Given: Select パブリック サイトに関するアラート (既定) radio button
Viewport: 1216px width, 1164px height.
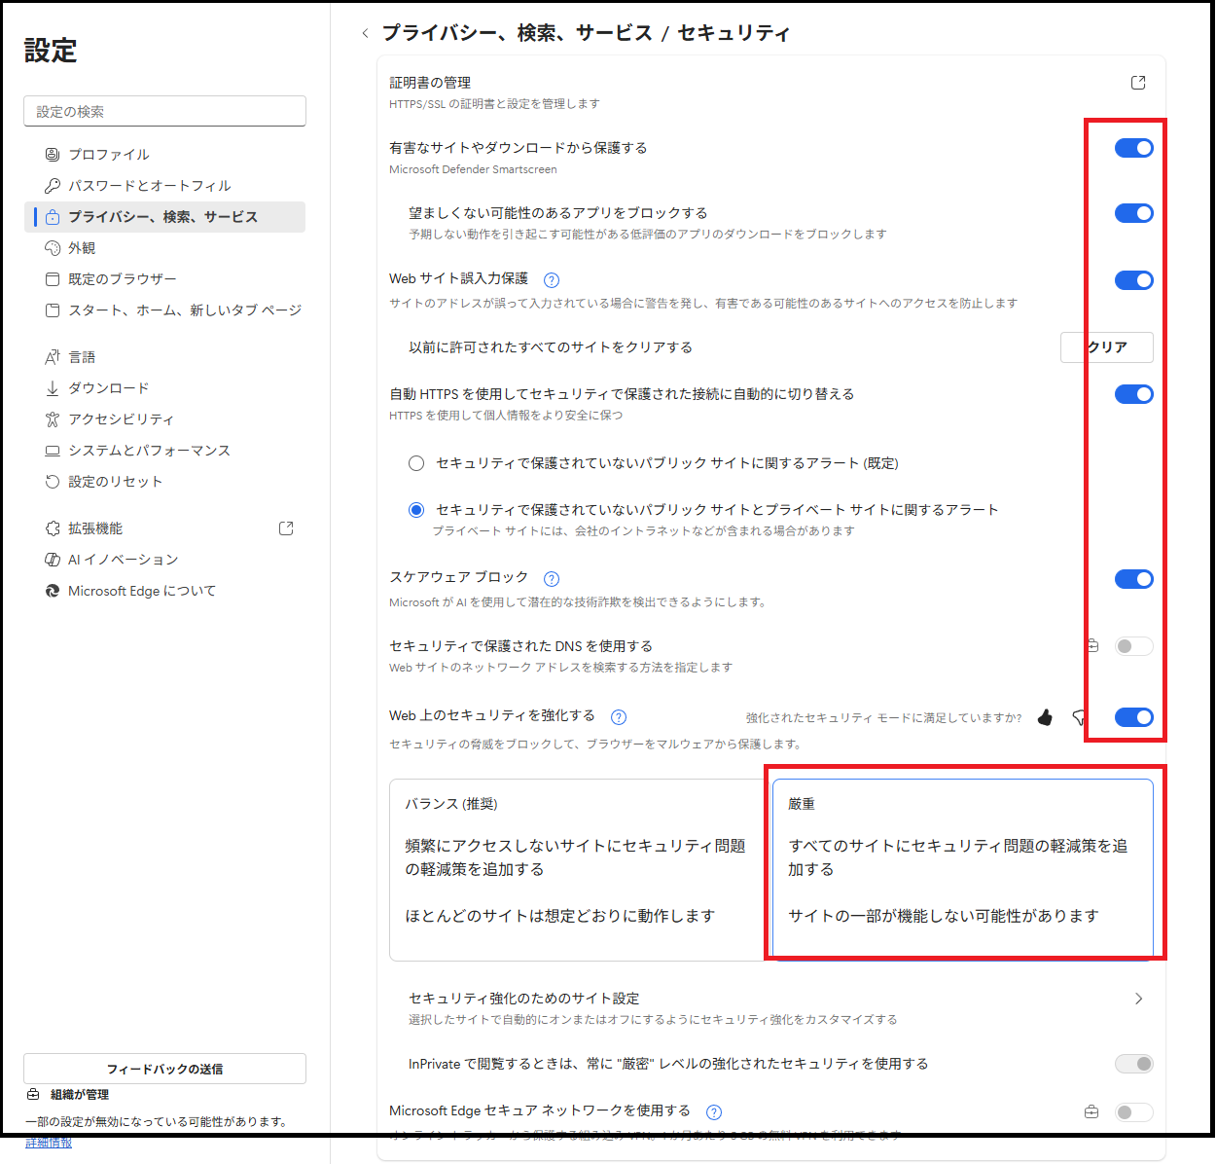Looking at the screenshot, I should pyautogui.click(x=416, y=463).
